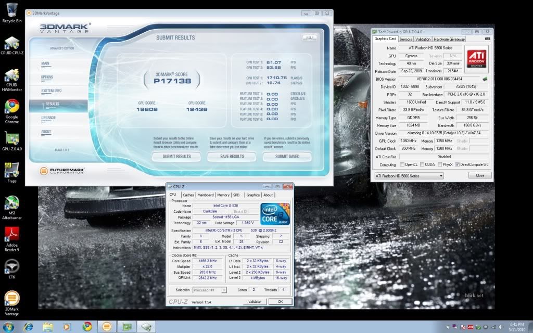This screenshot has height=333, width=533.
Task: Click the Submit Results button
Action: point(176,156)
